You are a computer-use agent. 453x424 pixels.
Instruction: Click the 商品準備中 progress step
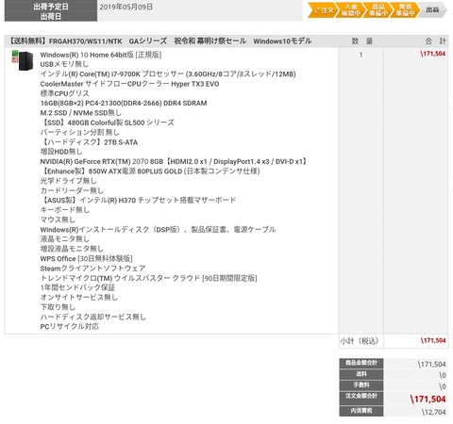[x=377, y=9]
